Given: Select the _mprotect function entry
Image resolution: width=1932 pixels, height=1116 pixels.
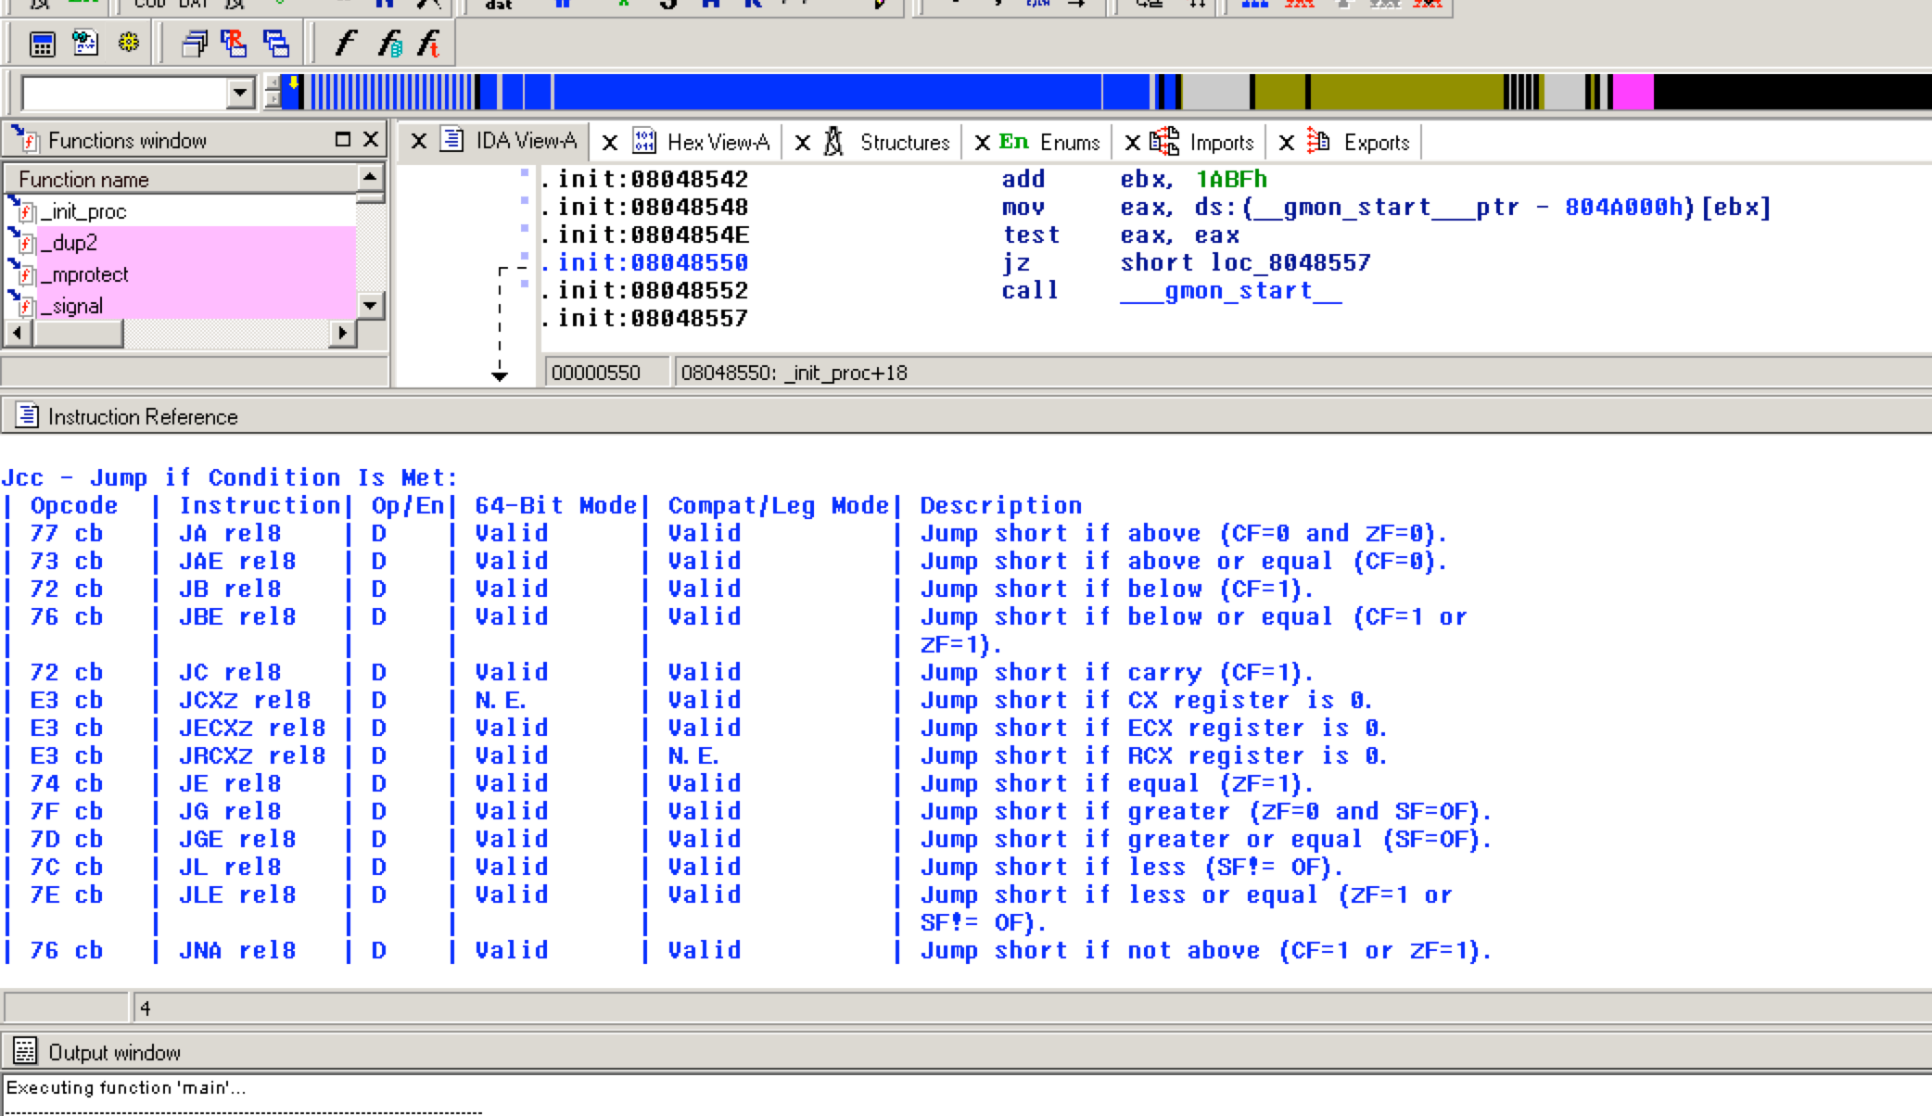Looking at the screenshot, I should pyautogui.click(x=85, y=274).
